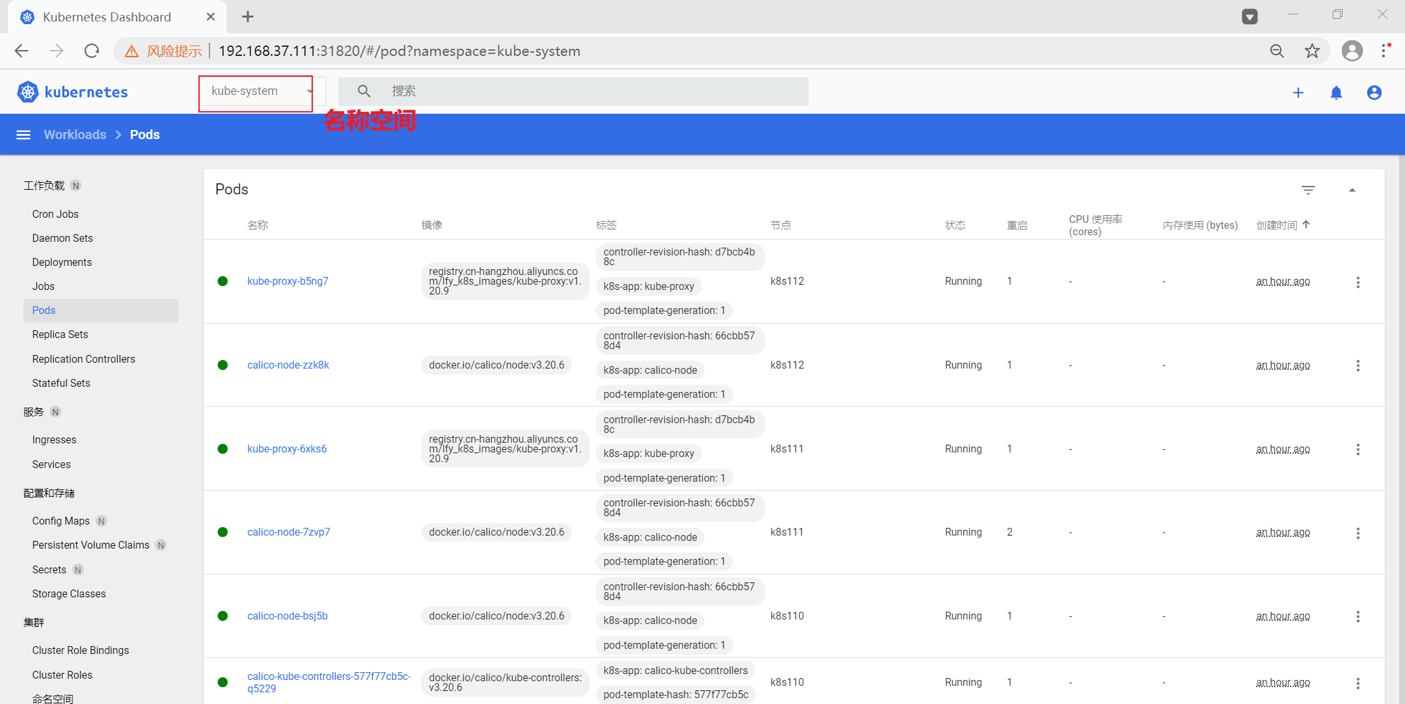Click the plus icon to create resource
1405x704 pixels.
(x=1298, y=93)
